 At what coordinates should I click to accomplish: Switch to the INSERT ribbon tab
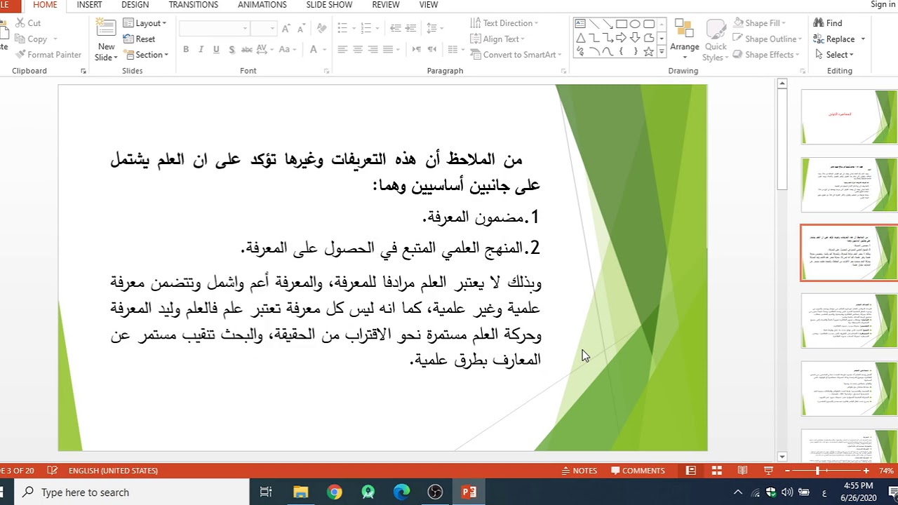[x=89, y=5]
